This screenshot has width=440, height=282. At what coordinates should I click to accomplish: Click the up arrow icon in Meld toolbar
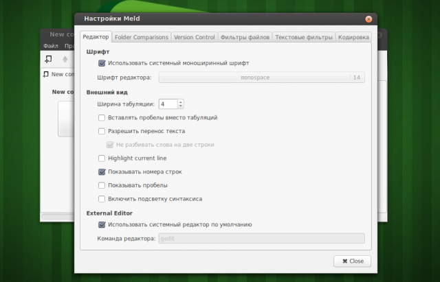pyautogui.click(x=65, y=59)
